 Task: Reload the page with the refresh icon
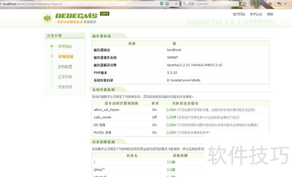[176, 4]
